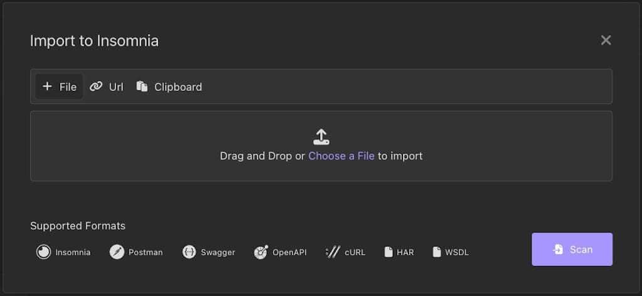The height and width of the screenshot is (296, 642).
Task: Click the WSDL file icon
Action: 437,252
